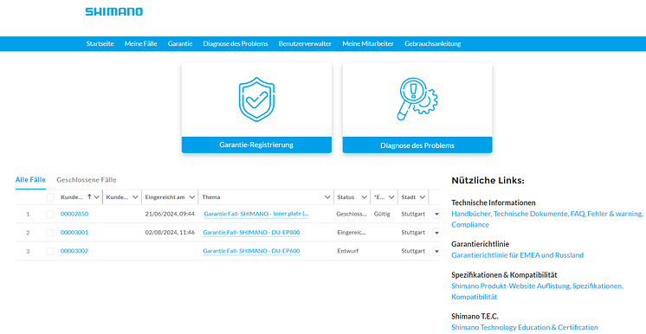The image size is (646, 334).
Task: Open Stadt column dropdown chevron
Action: tap(423, 197)
